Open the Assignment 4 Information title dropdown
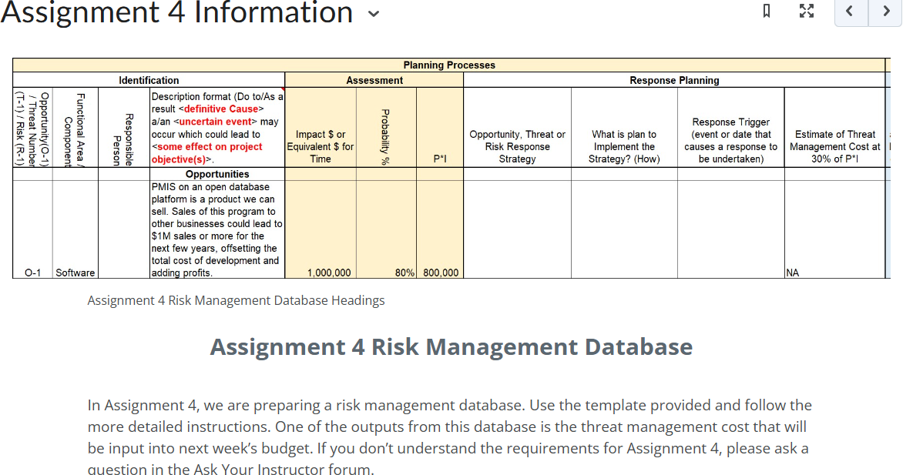 [373, 13]
